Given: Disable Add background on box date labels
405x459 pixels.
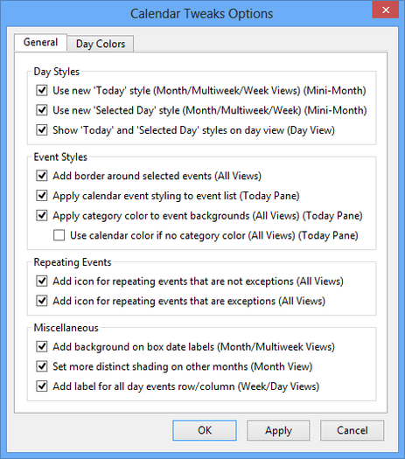Looking at the screenshot, I should coord(42,346).
